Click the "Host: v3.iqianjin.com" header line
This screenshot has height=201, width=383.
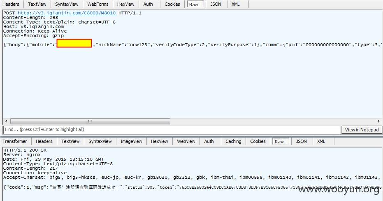tap(33, 26)
